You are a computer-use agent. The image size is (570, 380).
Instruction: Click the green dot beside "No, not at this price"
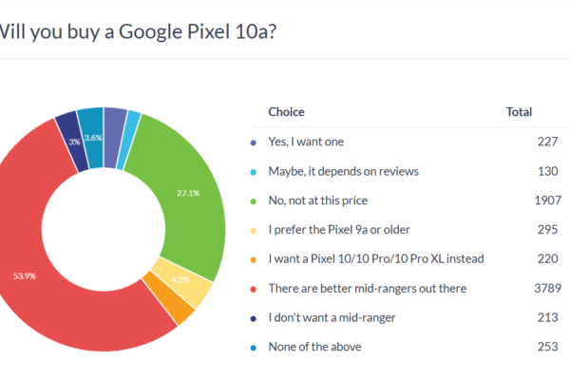tap(253, 201)
